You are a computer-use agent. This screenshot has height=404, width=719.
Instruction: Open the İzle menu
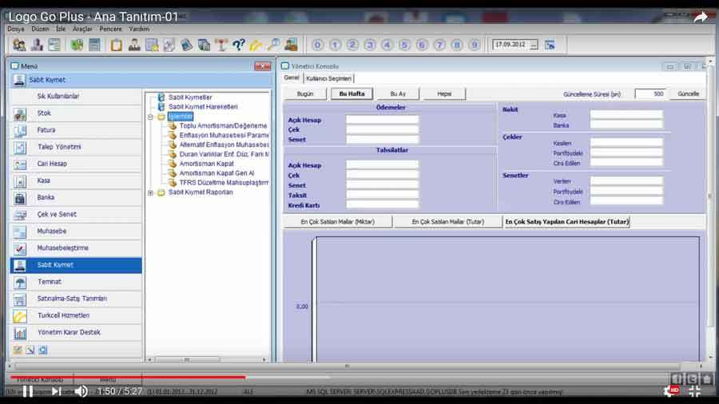61,29
